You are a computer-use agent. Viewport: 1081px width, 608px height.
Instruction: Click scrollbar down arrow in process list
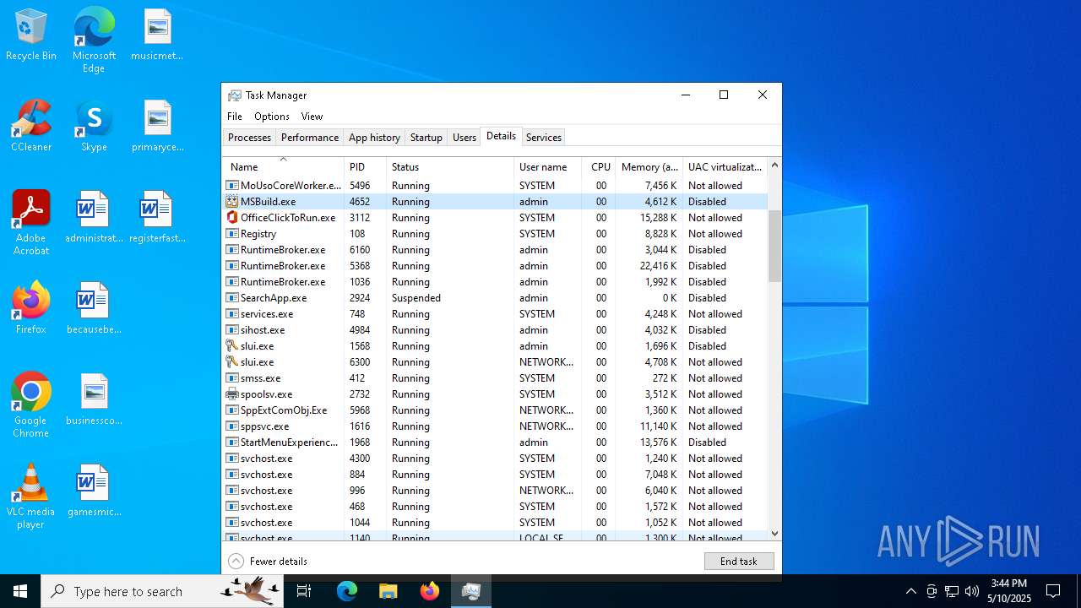(x=774, y=533)
